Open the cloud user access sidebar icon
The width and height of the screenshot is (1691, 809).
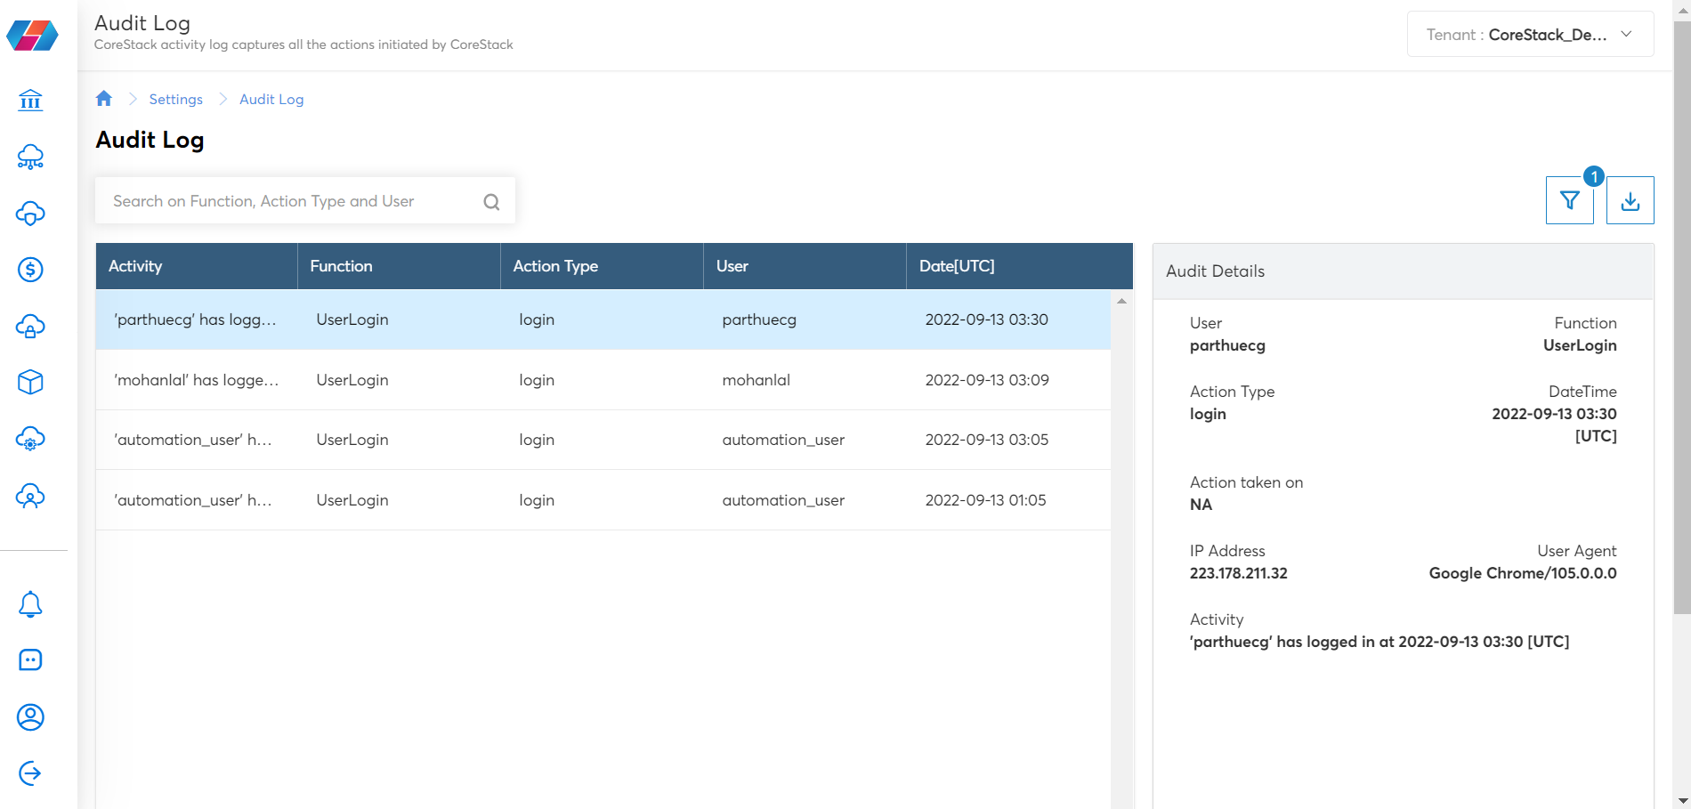point(30,496)
